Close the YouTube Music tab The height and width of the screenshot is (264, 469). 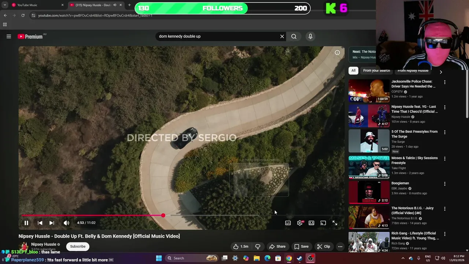tap(62, 5)
